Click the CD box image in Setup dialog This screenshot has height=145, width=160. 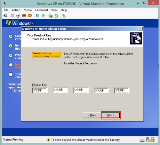click(x=136, y=38)
